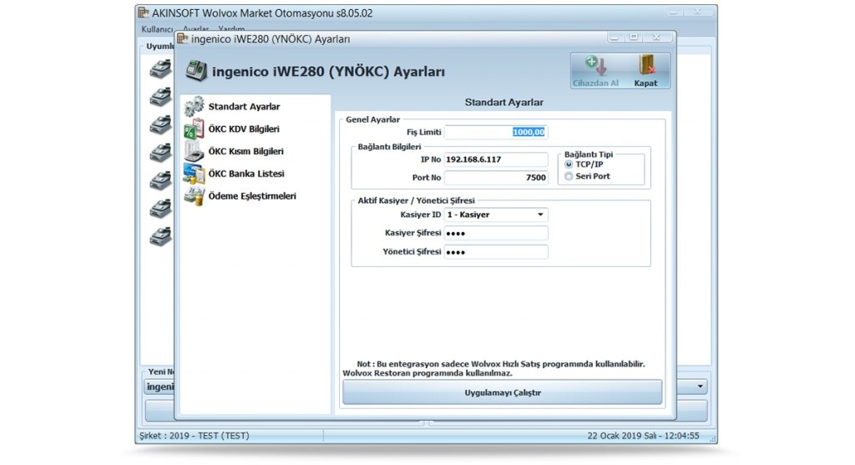Open ÖKC KDV Bilgileri percent icon
This screenshot has height=465, width=855.
click(x=194, y=129)
